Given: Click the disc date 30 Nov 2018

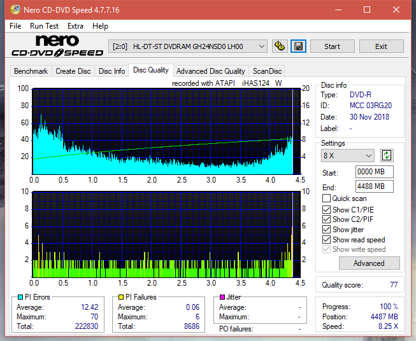Looking at the screenshot, I should coord(369,117).
